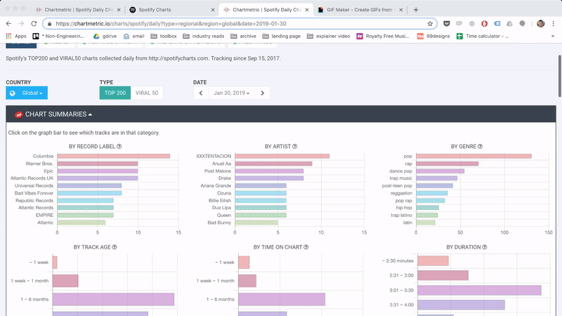Viewport: 562px width, 316px height.
Task: Click the 3:01 ~ 3:30 duration bar
Action: pyautogui.click(x=479, y=290)
